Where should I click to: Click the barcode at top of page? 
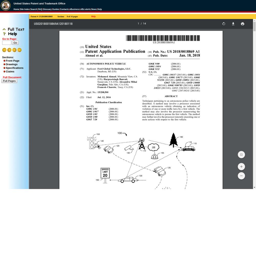click(x=163, y=38)
